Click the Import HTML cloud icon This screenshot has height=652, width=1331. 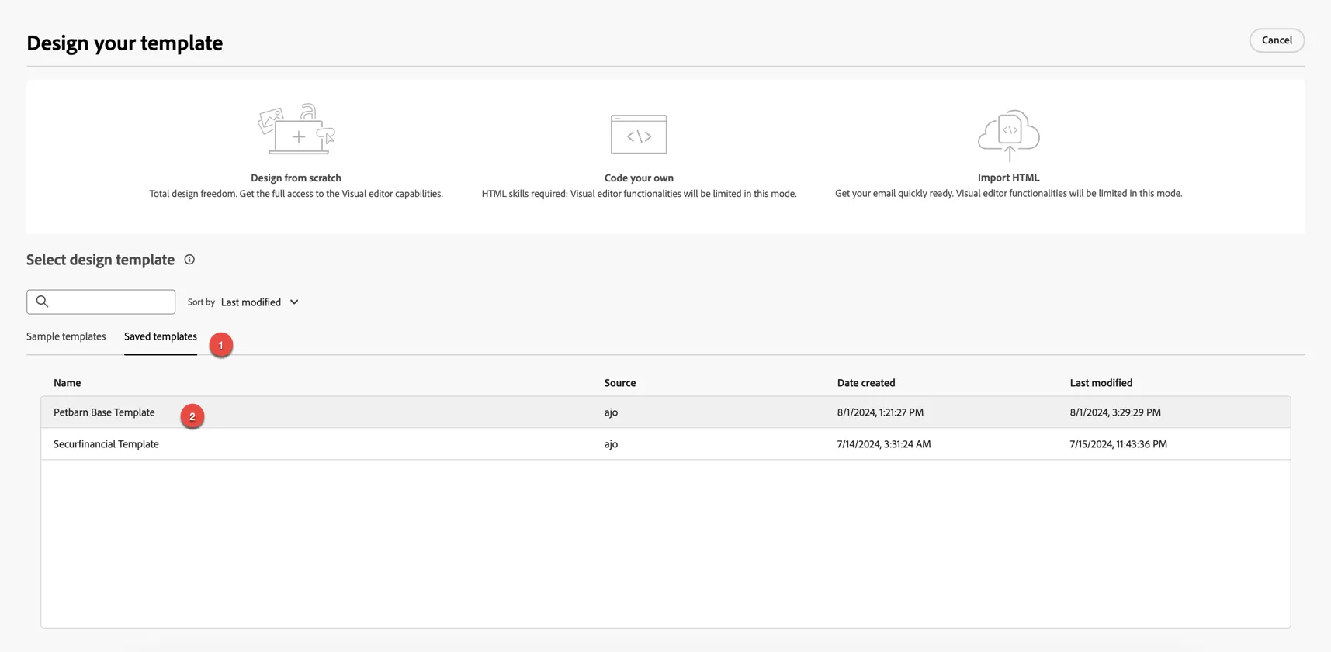(x=1008, y=136)
